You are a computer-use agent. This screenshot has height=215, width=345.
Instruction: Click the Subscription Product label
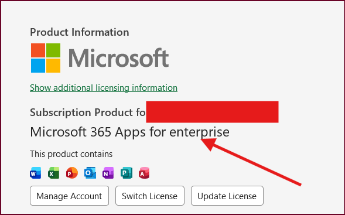[x=88, y=112]
